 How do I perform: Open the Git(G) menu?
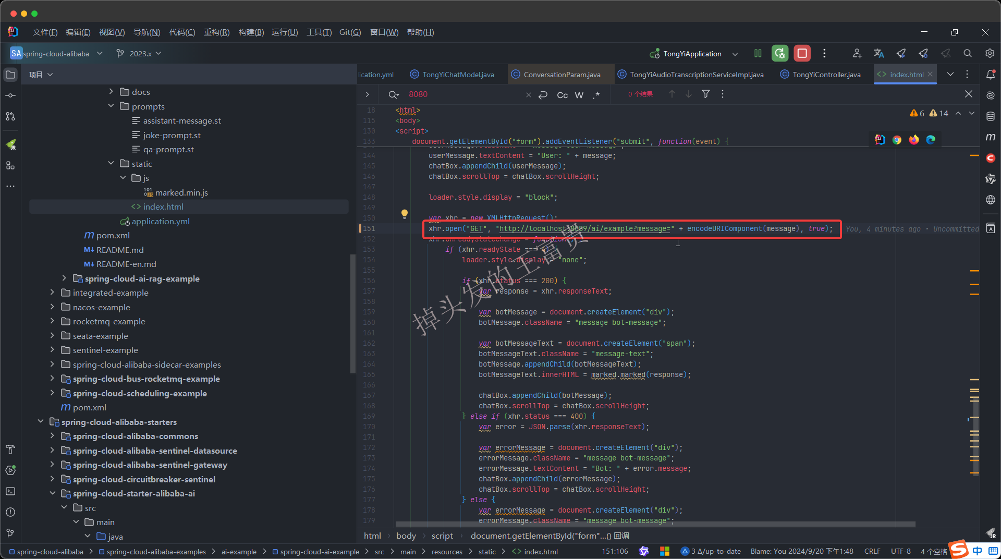350,32
